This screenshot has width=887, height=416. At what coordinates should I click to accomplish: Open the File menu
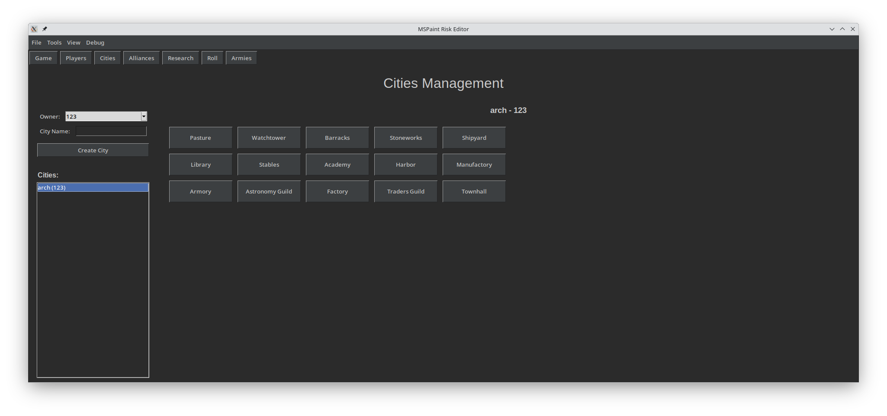coord(36,42)
